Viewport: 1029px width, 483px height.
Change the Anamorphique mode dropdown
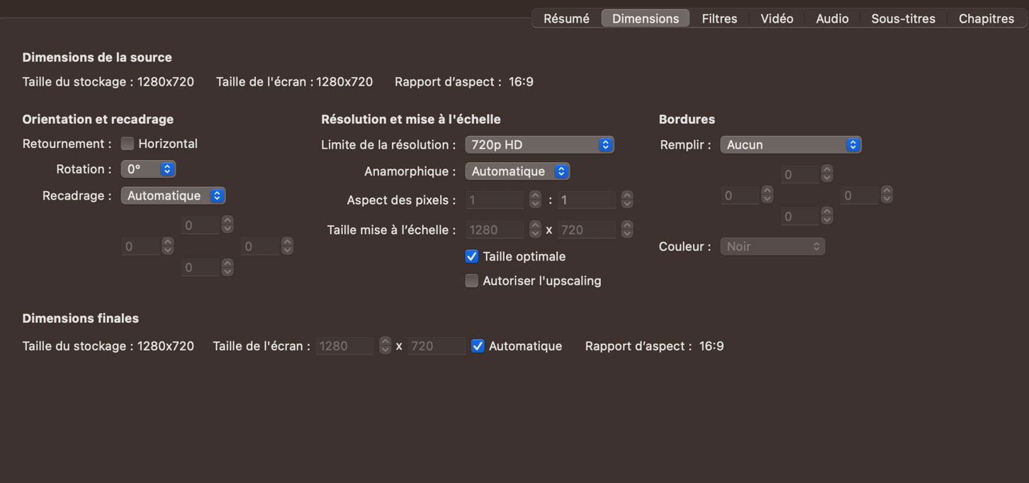(517, 171)
